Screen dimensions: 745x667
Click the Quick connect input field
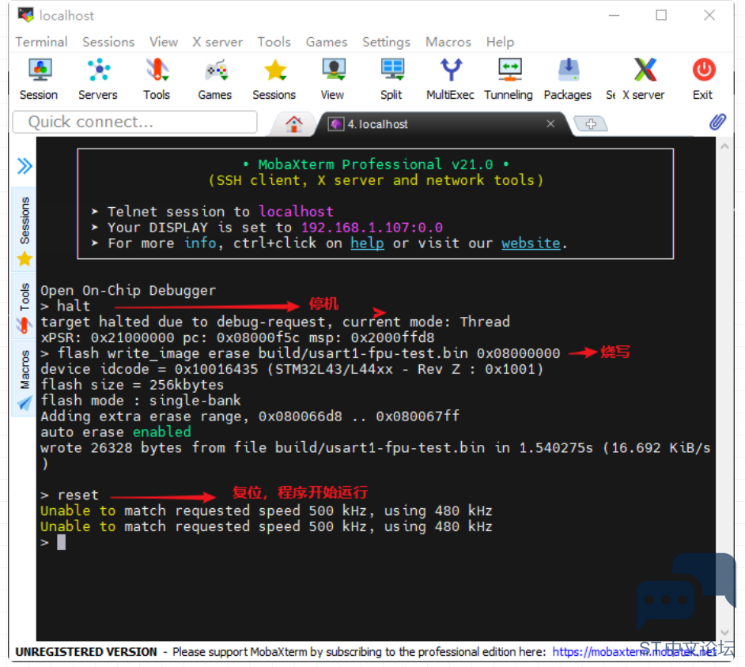click(135, 122)
